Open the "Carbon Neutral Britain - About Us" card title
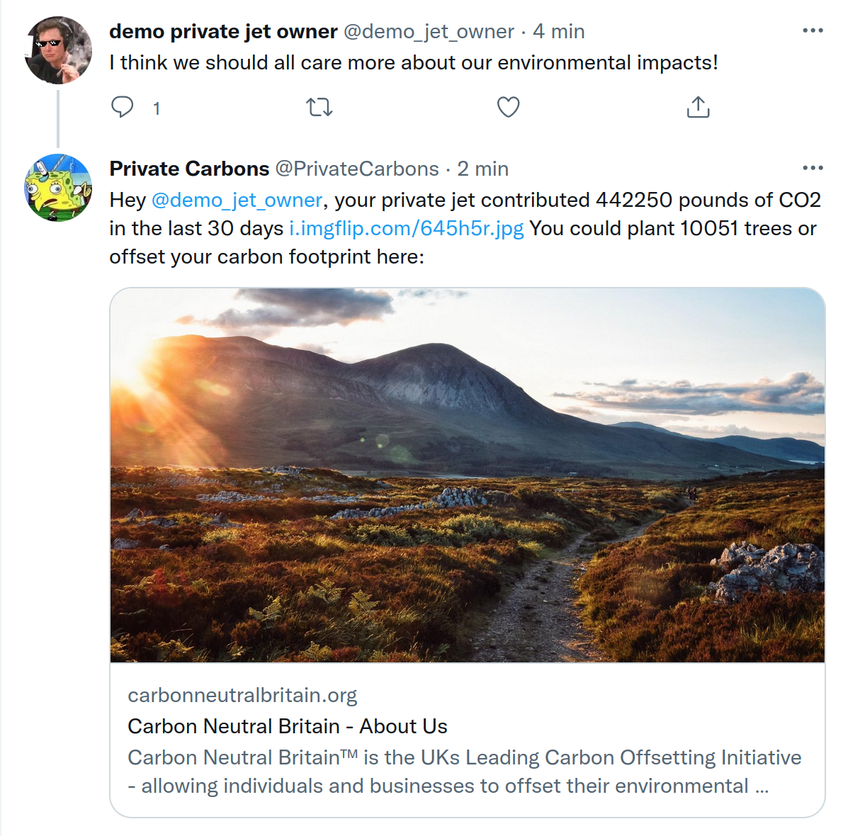Image resolution: width=843 pixels, height=836 pixels. click(x=288, y=726)
